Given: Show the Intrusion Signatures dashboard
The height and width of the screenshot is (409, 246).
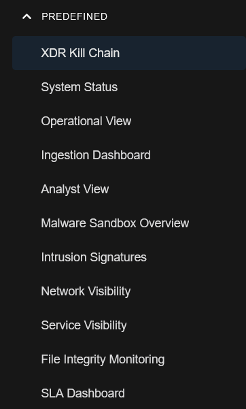Looking at the screenshot, I should coord(94,257).
